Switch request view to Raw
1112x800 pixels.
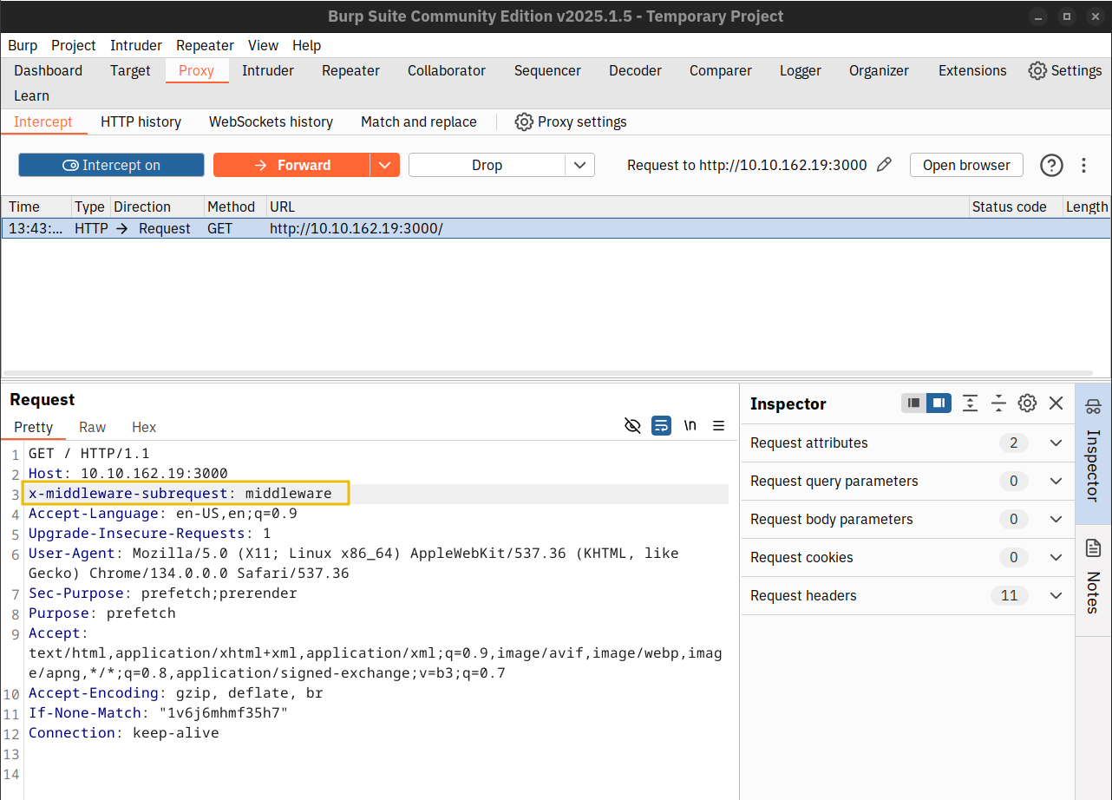[x=92, y=427]
